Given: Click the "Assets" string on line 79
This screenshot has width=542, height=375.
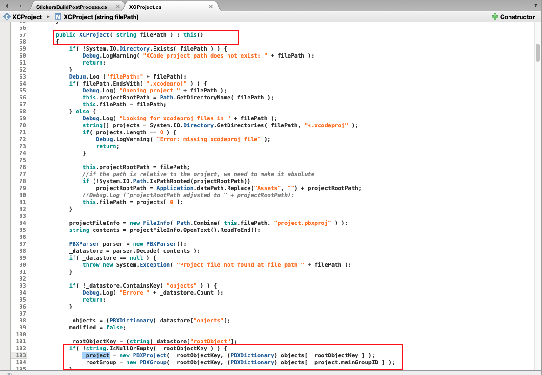Looking at the screenshot, I should 268,188.
